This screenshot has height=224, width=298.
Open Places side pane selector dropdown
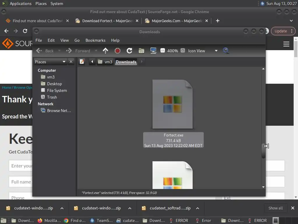50,62
